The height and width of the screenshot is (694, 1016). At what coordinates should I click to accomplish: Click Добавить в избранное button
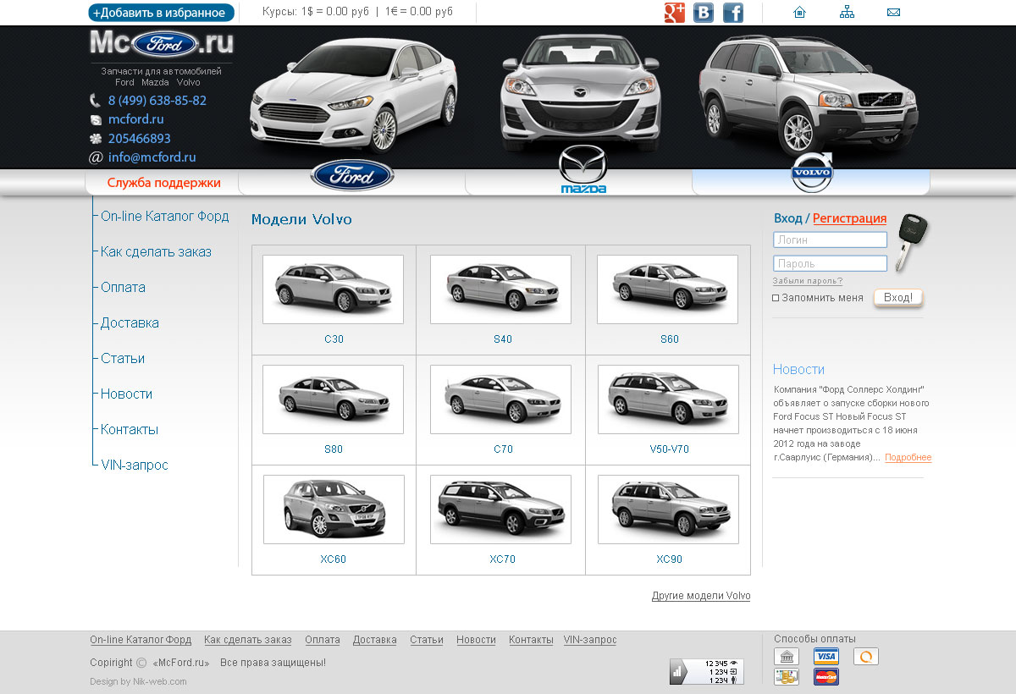(161, 13)
